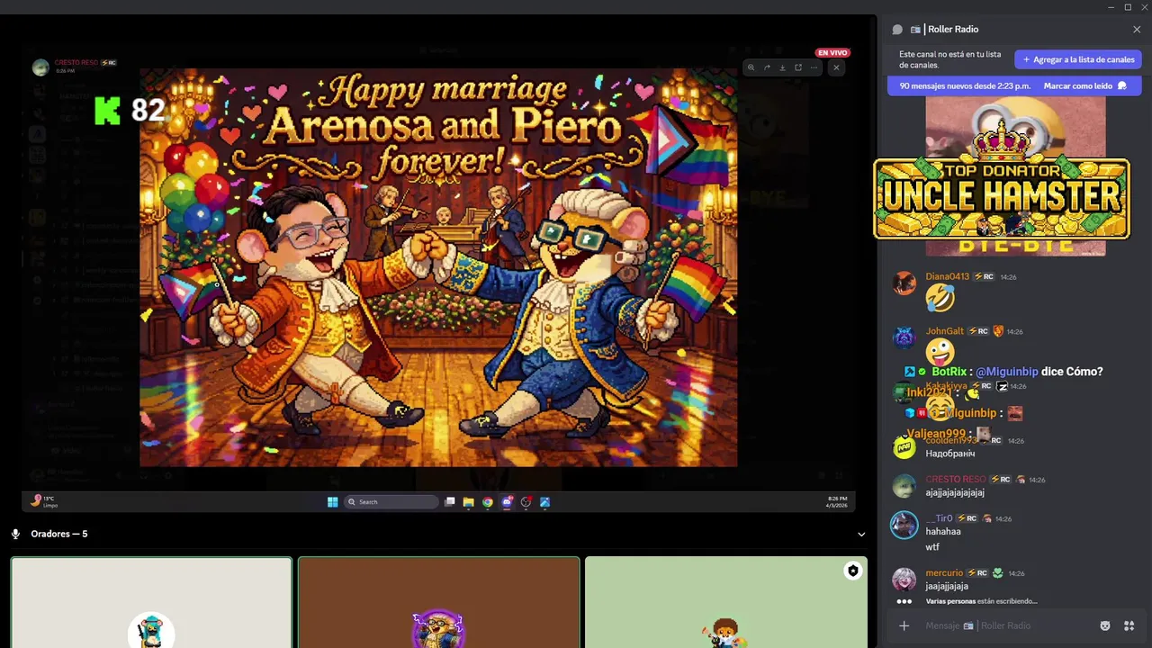Click the 8:26 PM clock in streamed taskbar
The image size is (1152, 648).
(x=836, y=501)
